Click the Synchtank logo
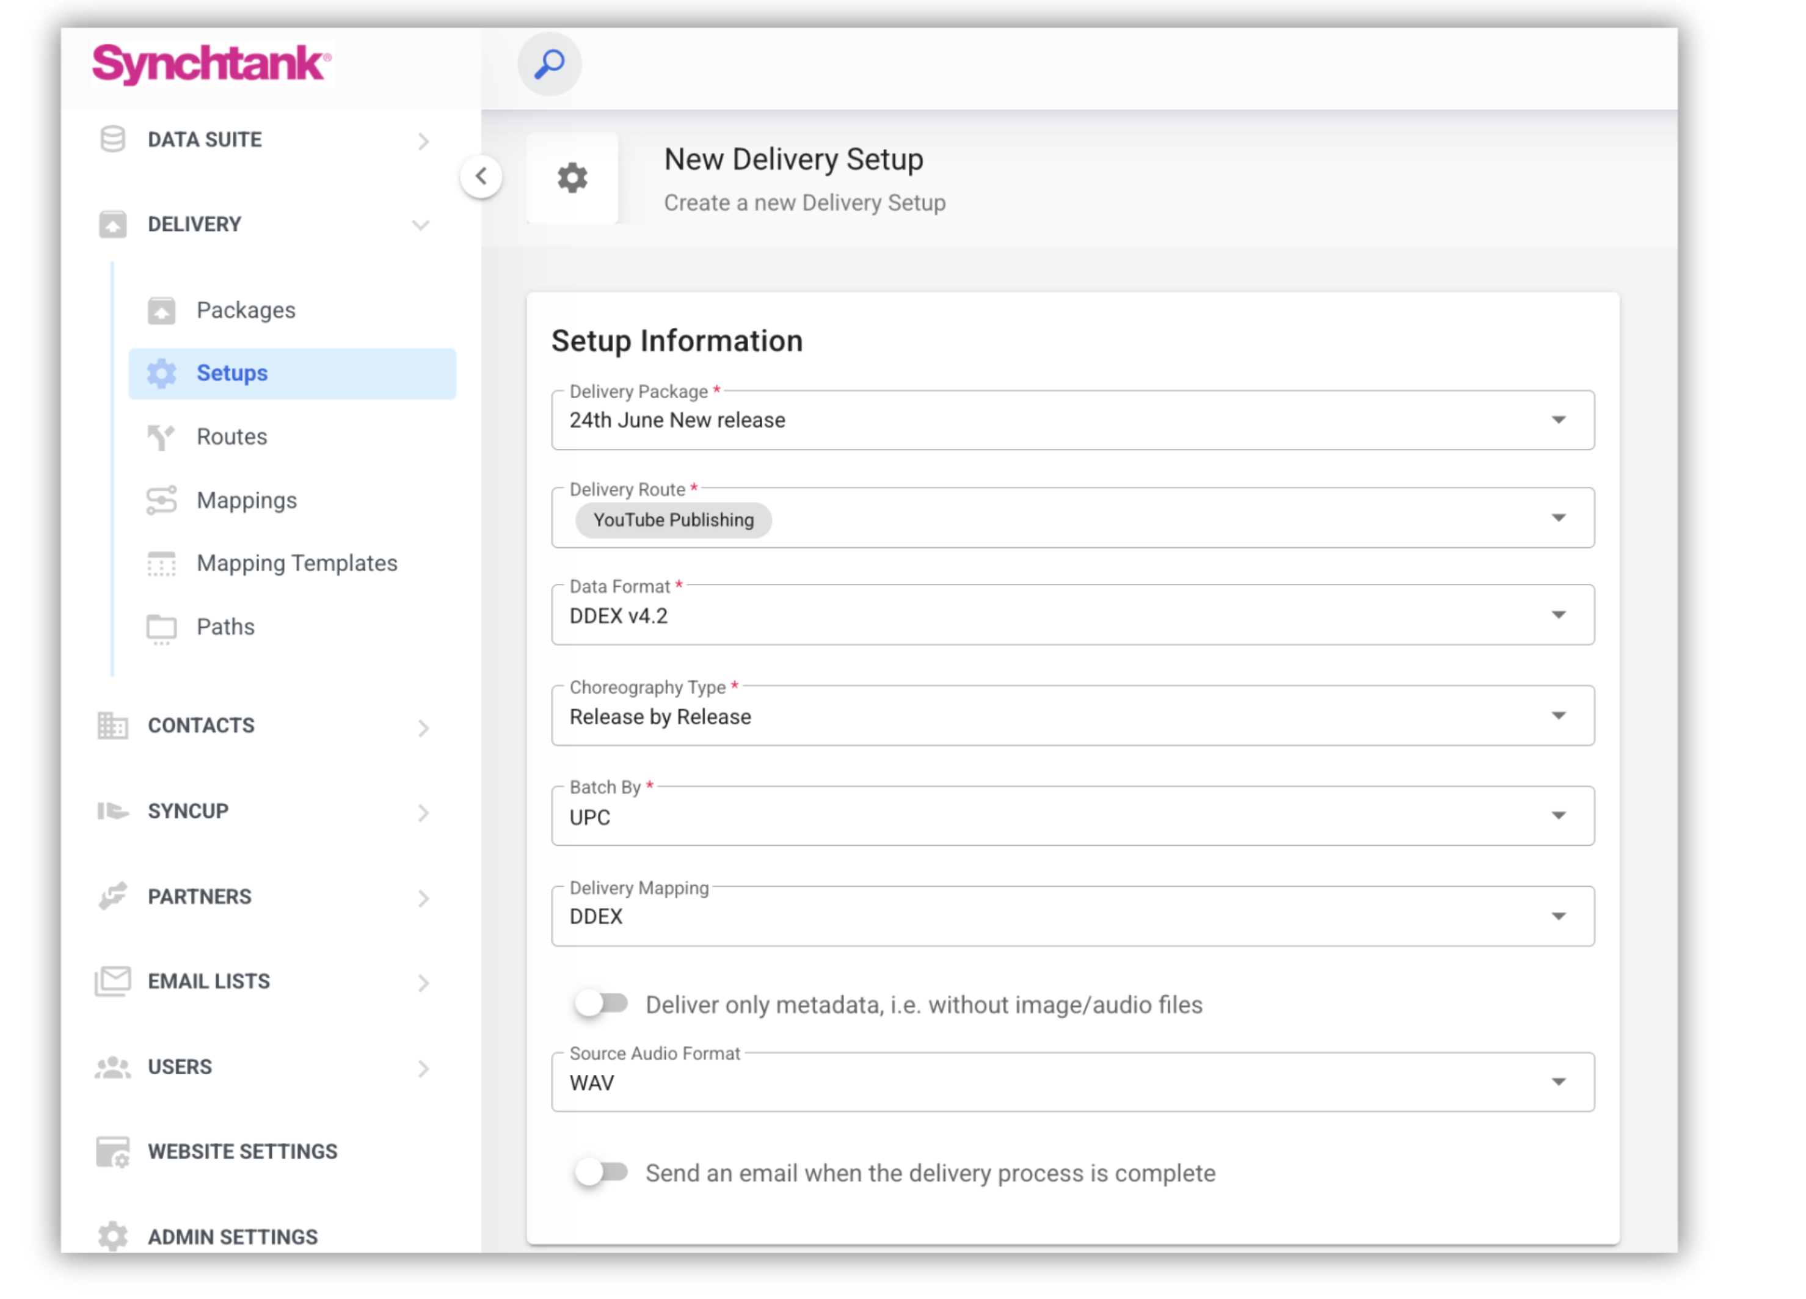The width and height of the screenshot is (1806, 1299). click(212, 64)
